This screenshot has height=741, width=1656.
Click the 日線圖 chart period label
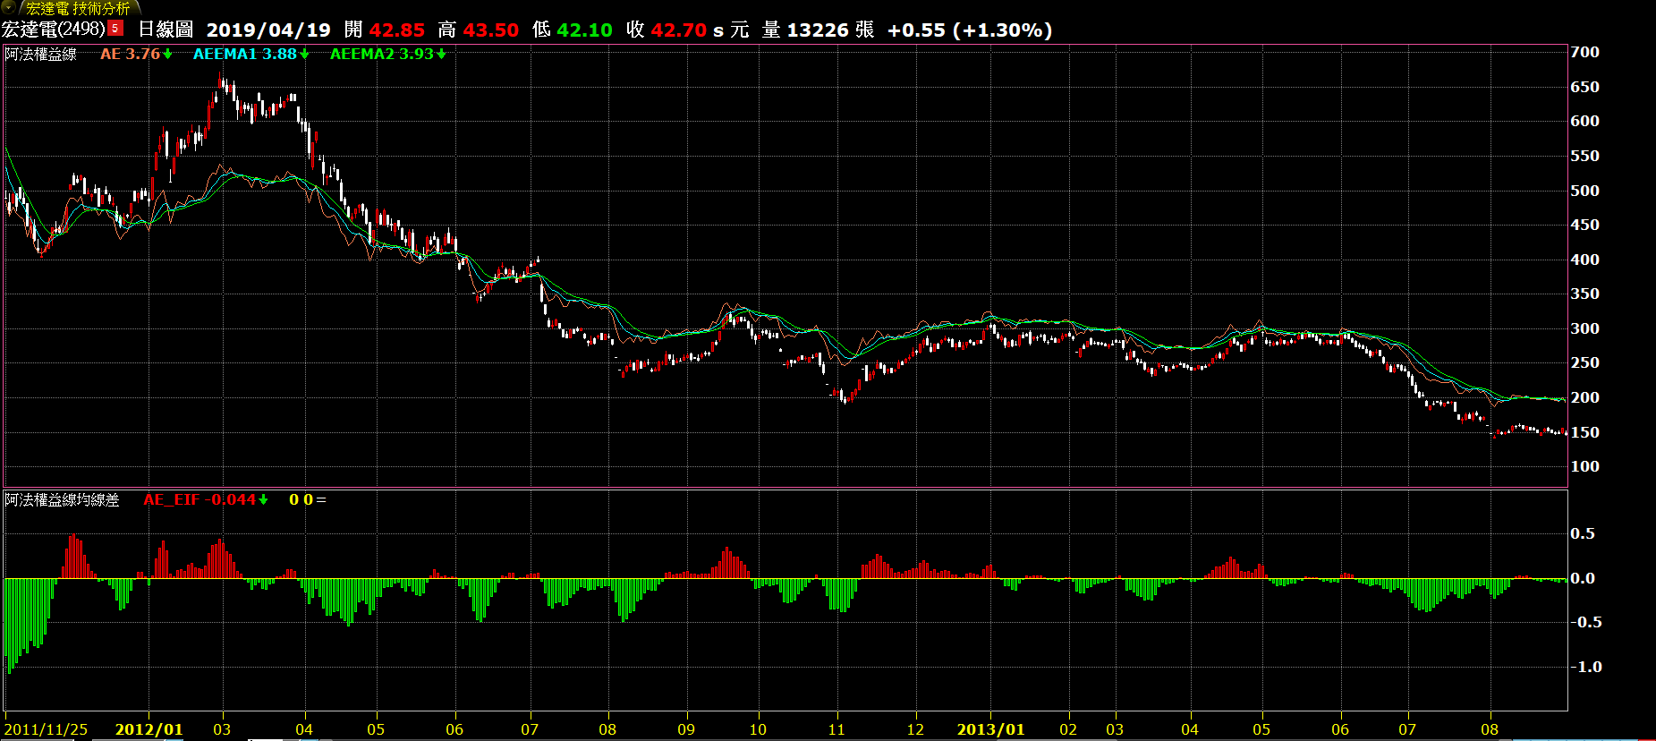click(166, 30)
